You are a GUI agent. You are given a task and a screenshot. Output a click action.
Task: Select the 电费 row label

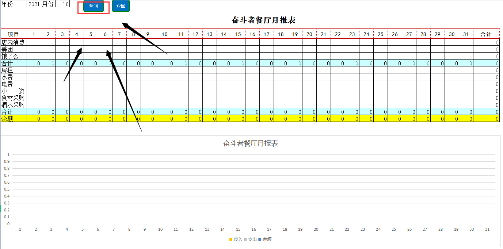(14, 84)
